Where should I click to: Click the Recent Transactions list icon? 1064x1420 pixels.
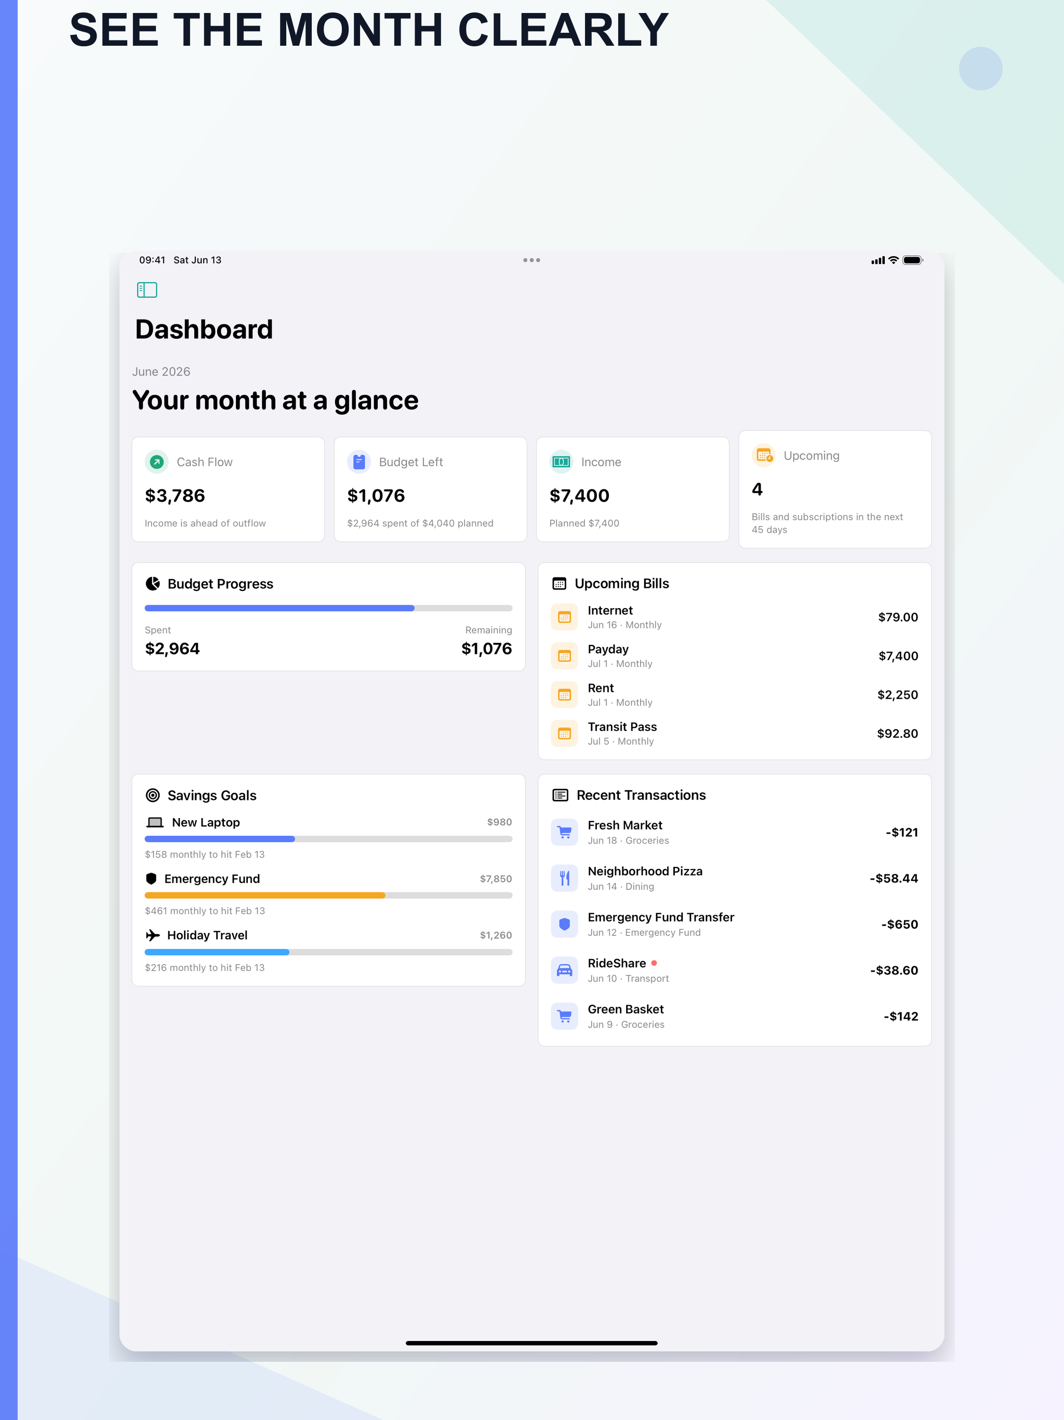pyautogui.click(x=560, y=795)
